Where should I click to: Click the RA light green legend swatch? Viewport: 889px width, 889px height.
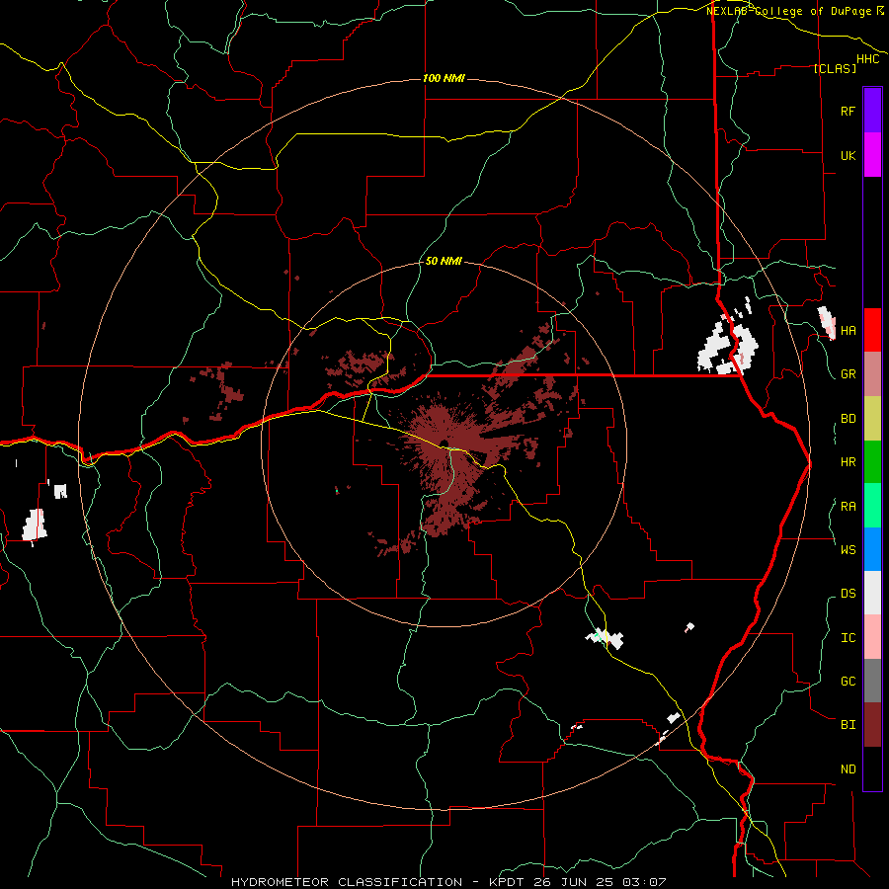[872, 506]
